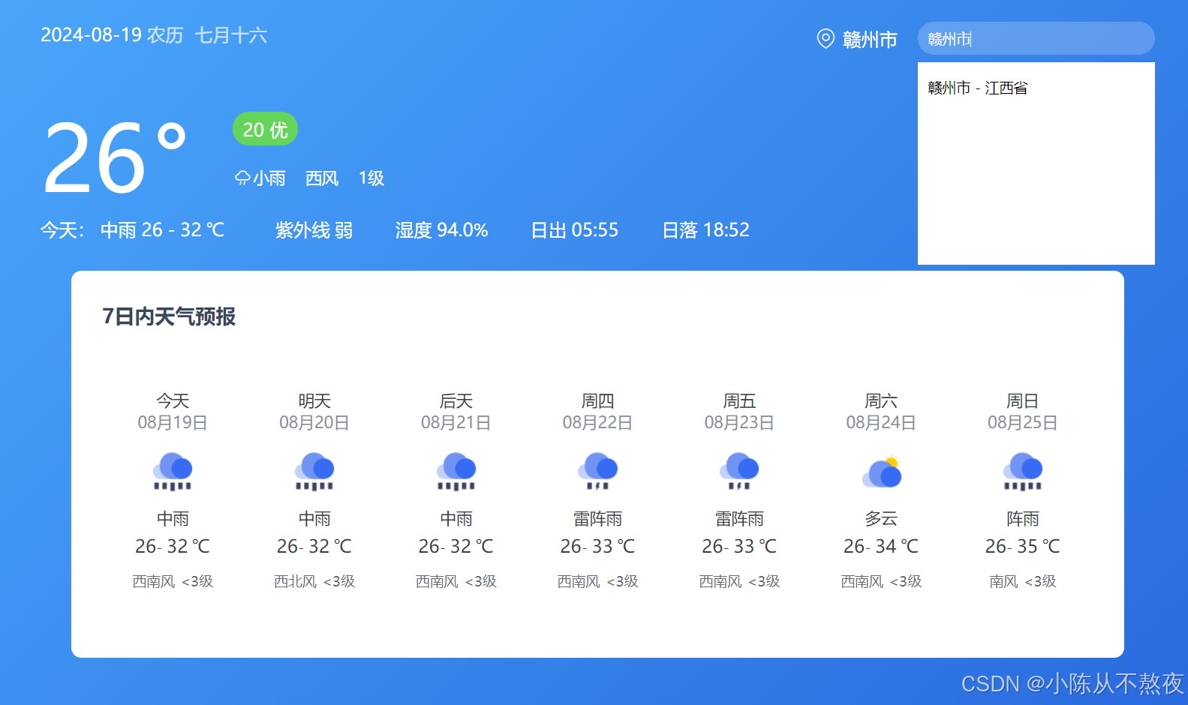
Task: Click the 周五 day label
Action: (739, 401)
